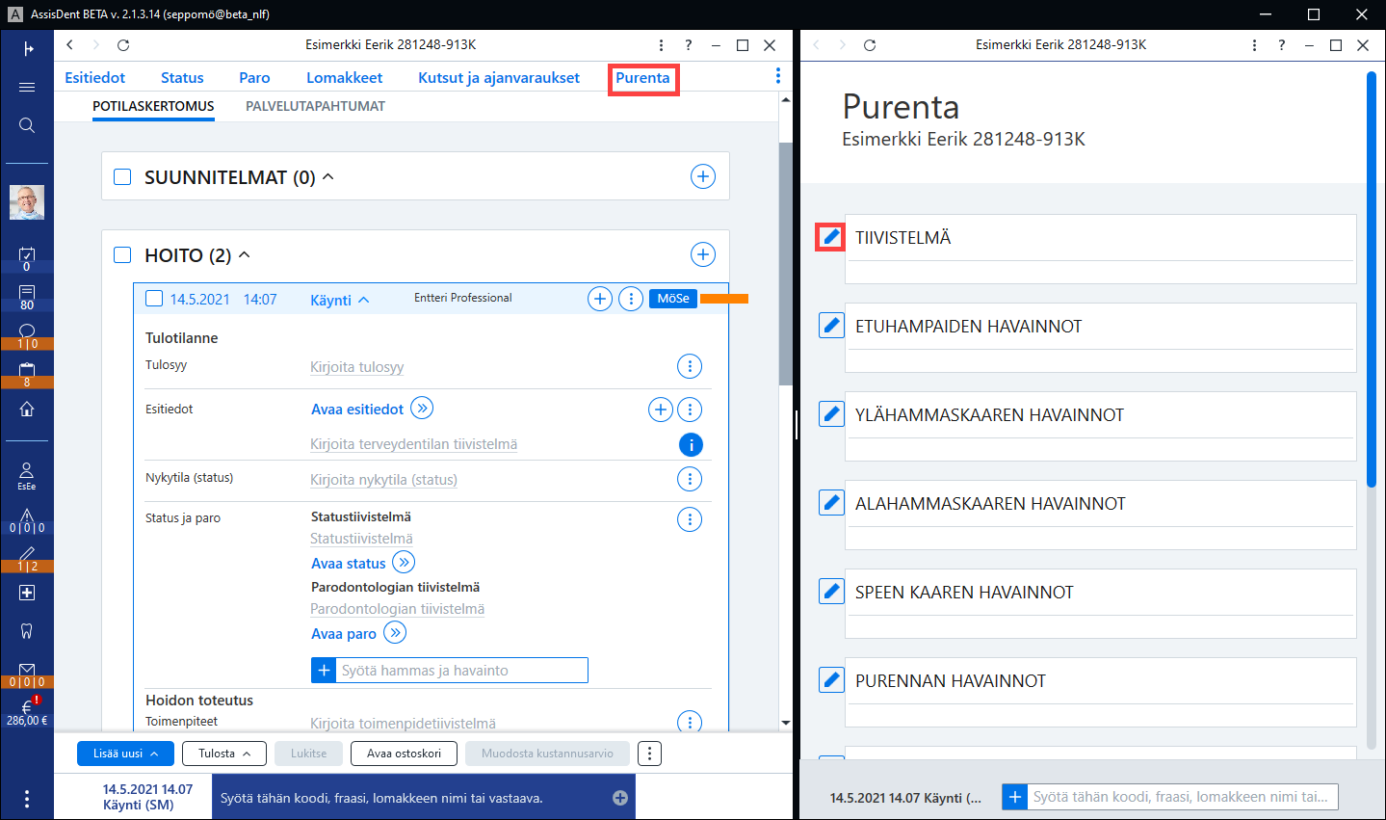
Task: Open the Lisää uusi dropdown
Action: coord(126,754)
